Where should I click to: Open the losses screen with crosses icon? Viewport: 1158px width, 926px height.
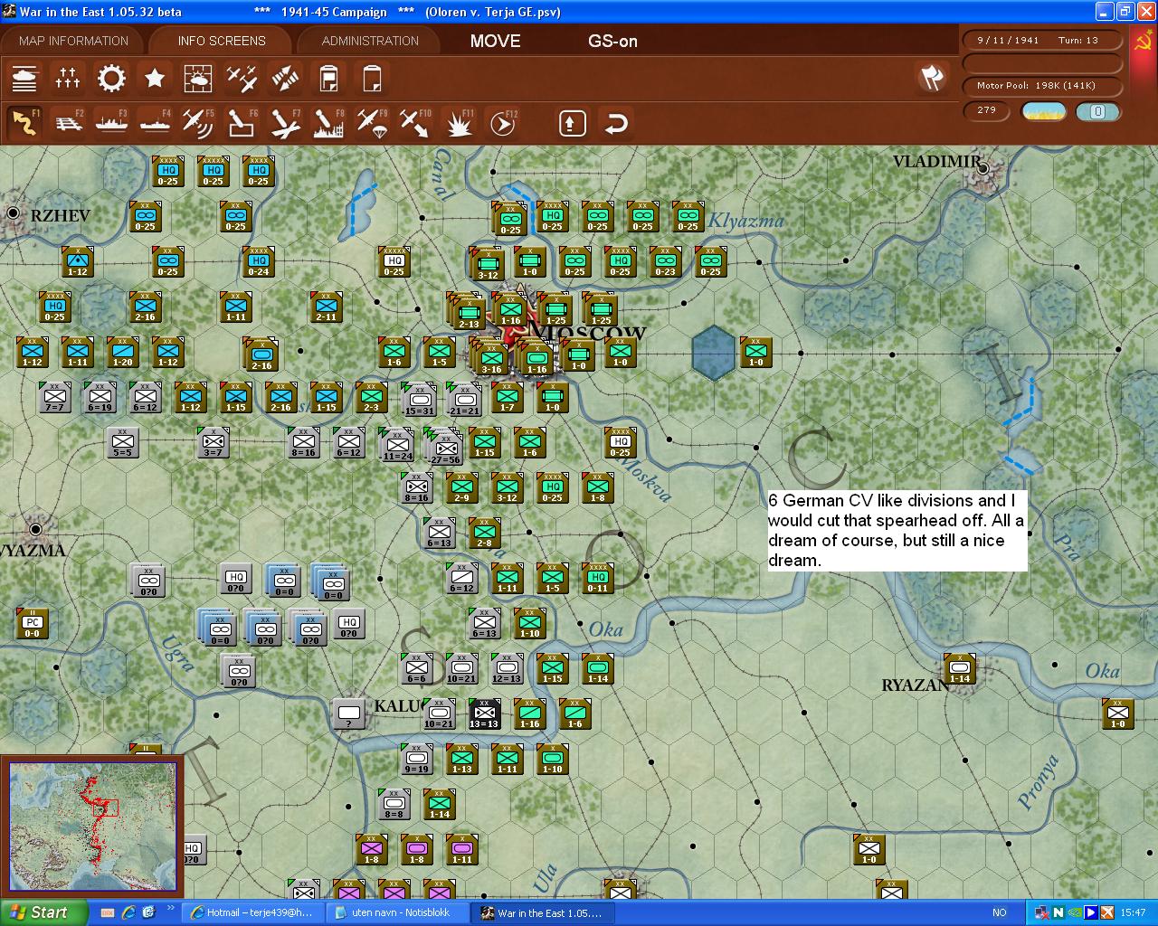point(68,79)
